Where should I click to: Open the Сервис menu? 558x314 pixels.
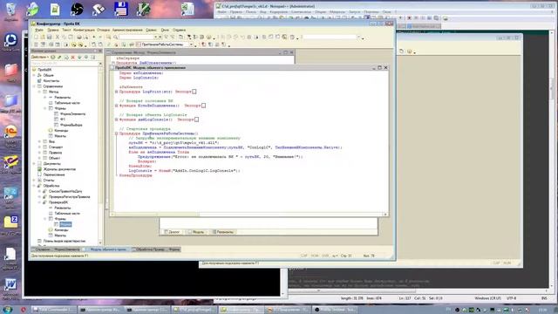(151, 30)
